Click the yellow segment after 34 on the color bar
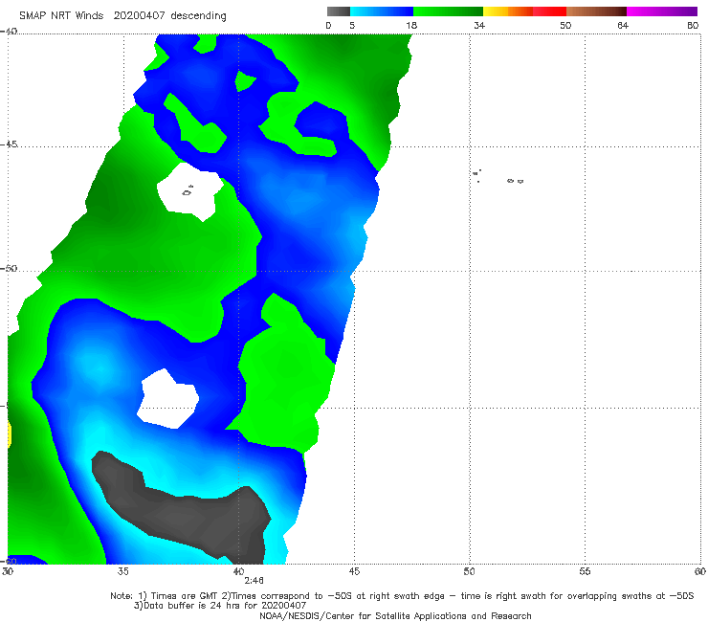Screen dimensions: 708x622 coord(496,11)
